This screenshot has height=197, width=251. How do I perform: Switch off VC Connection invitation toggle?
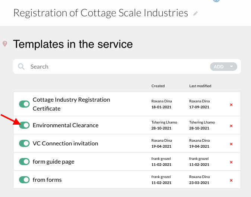click(x=24, y=143)
